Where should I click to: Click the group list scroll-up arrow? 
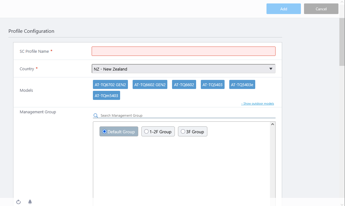[272, 124]
